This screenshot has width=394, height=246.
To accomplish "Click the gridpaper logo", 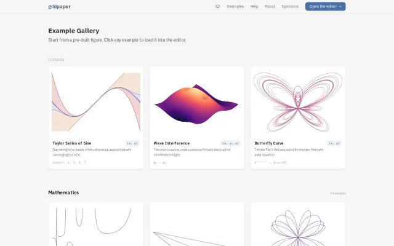I will coord(59,7).
